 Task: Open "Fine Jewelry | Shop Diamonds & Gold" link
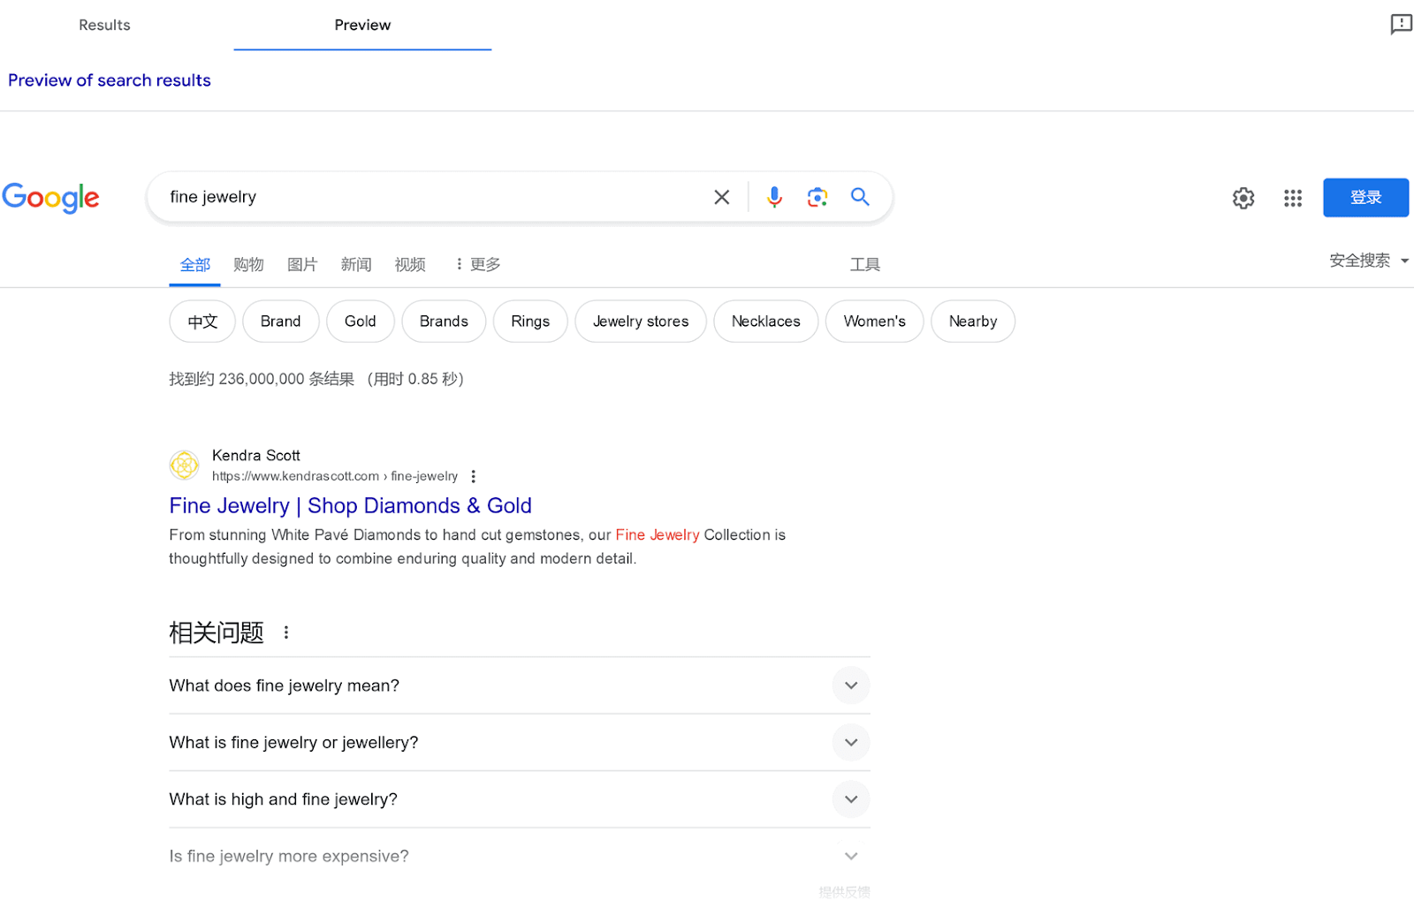pyautogui.click(x=350, y=505)
